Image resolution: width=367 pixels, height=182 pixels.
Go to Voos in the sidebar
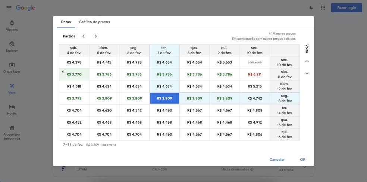click(12, 88)
